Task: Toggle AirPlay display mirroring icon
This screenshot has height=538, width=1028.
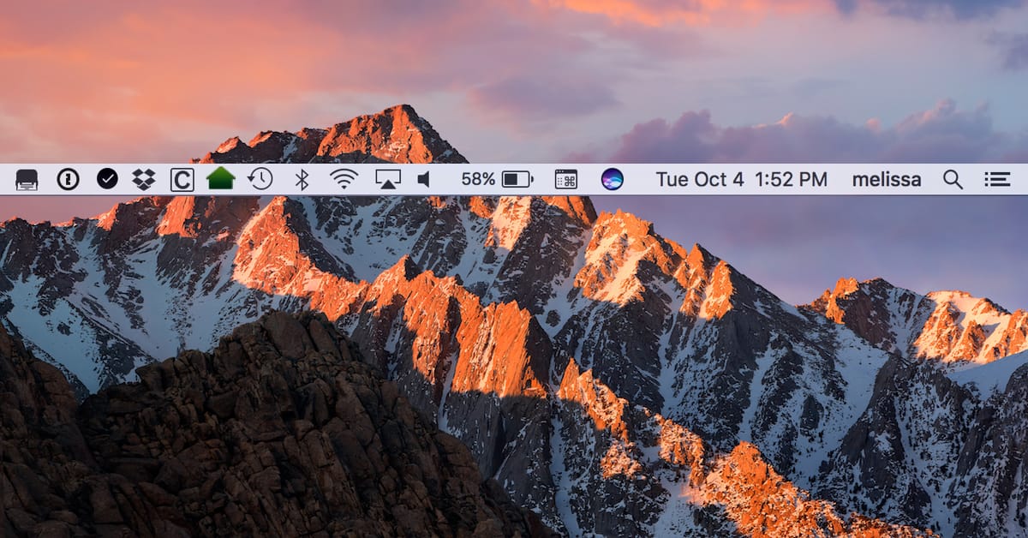Action: pyautogui.click(x=388, y=179)
